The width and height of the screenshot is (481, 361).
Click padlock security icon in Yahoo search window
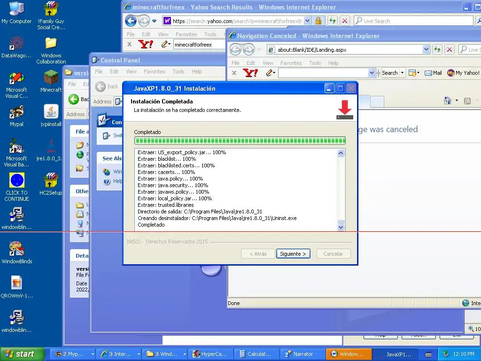[x=318, y=21]
